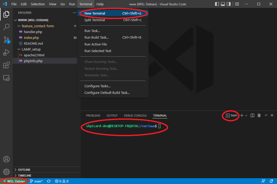Focus the terminal prompt input area
277x184 pixels.
coord(160,126)
